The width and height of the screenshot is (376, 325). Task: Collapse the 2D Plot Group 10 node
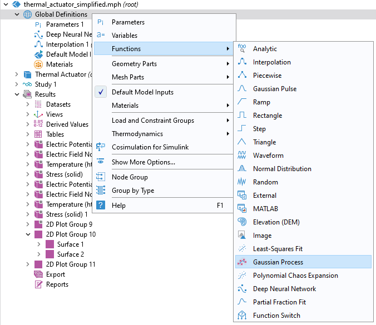tap(28, 234)
